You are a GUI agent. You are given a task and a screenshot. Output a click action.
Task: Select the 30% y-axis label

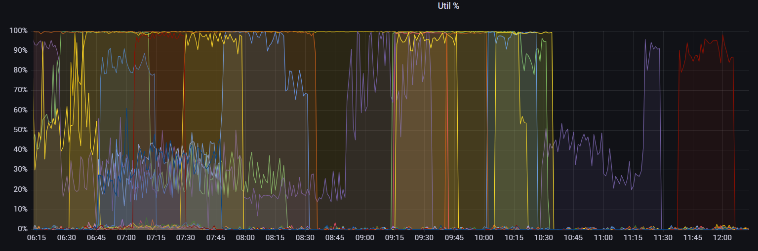click(x=20, y=170)
